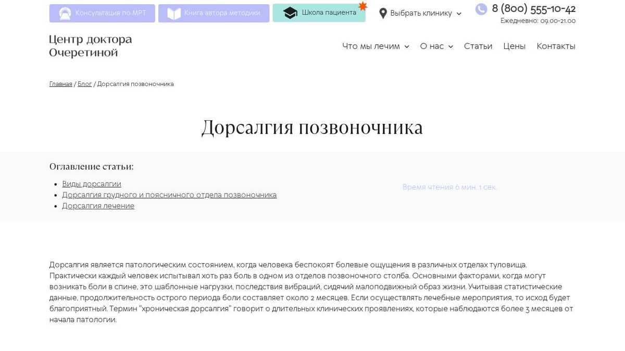The height and width of the screenshot is (351, 625).
Task: Navigate to Контакты
Action: click(x=556, y=46)
